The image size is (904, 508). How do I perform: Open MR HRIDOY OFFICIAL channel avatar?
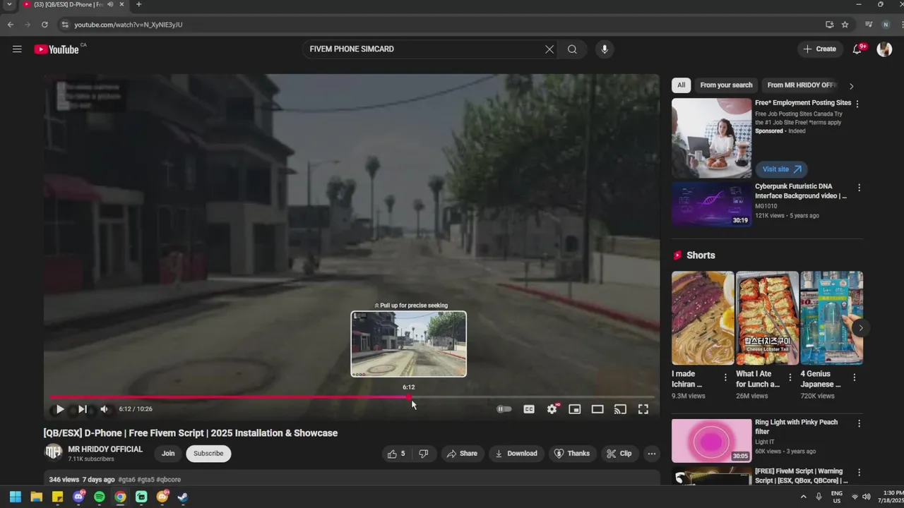point(54,453)
